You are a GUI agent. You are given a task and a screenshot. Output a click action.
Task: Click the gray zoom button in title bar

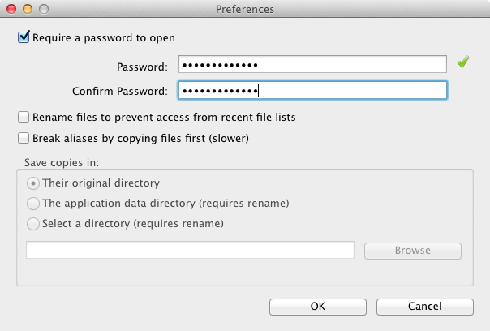coord(44,9)
